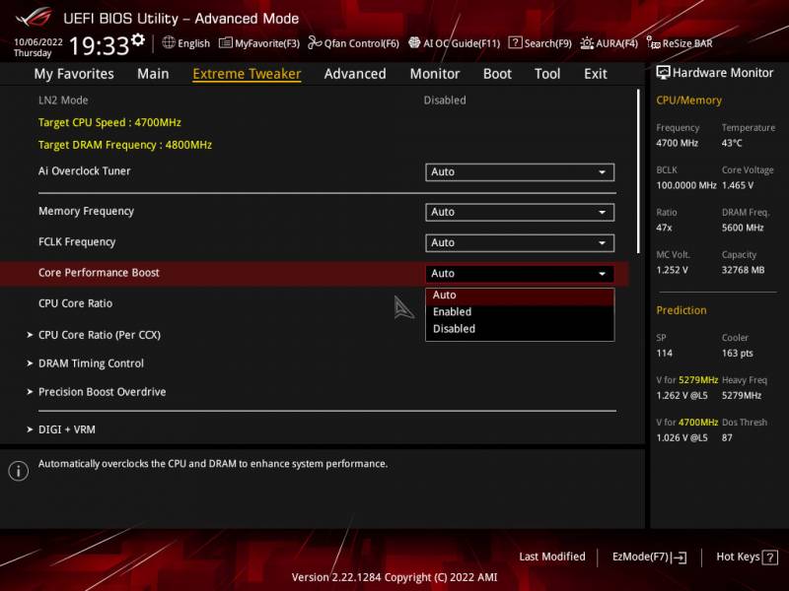Switch to the Main tab

153,74
